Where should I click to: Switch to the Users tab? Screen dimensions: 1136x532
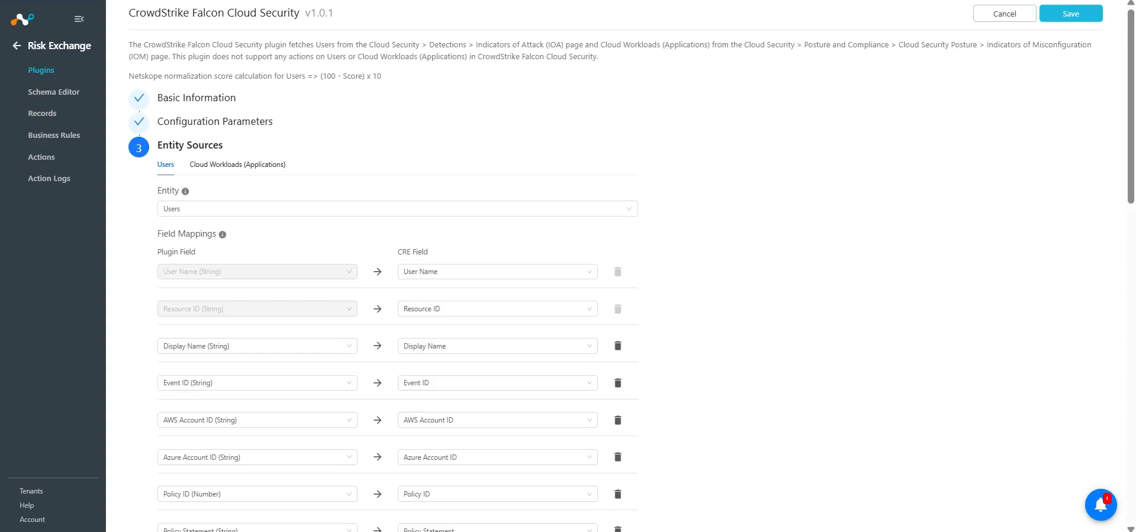(166, 165)
